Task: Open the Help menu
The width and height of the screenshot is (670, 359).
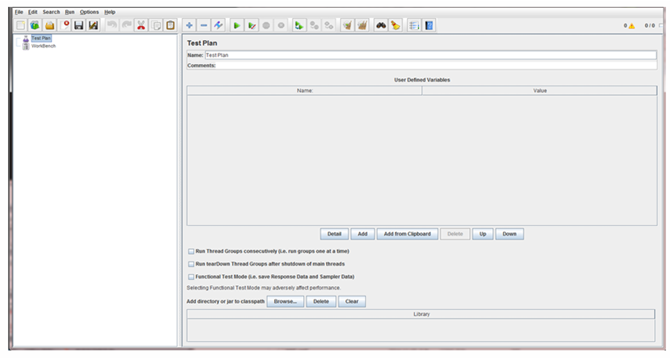Action: tap(110, 12)
